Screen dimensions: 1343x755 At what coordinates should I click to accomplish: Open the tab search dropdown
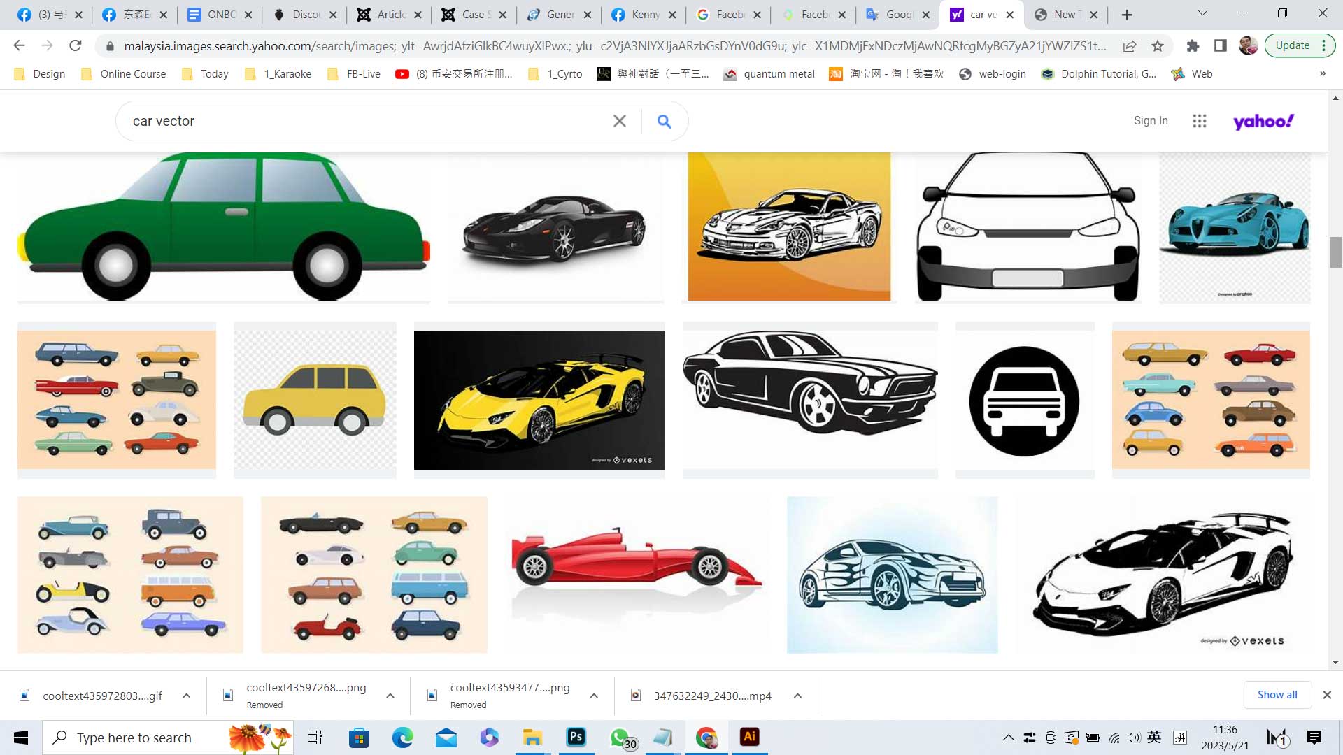[1202, 13]
